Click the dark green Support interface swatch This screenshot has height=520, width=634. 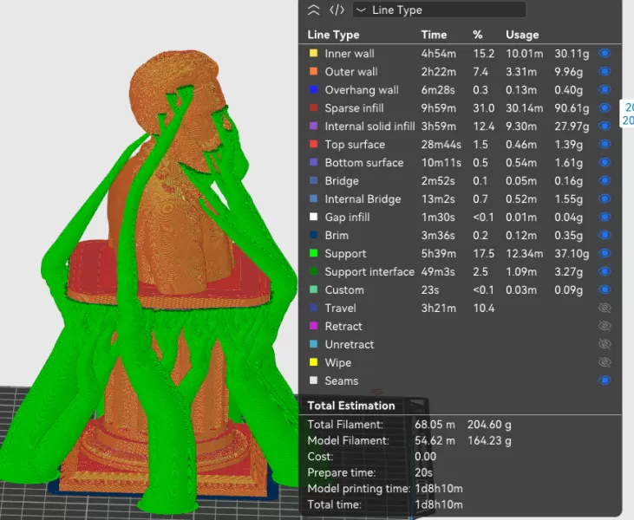(x=313, y=271)
